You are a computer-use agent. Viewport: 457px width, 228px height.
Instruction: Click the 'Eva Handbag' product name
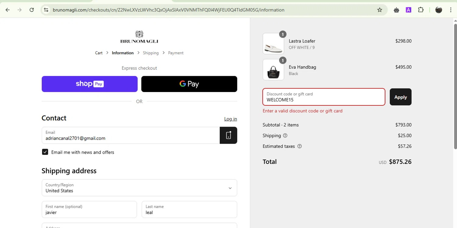(302, 67)
